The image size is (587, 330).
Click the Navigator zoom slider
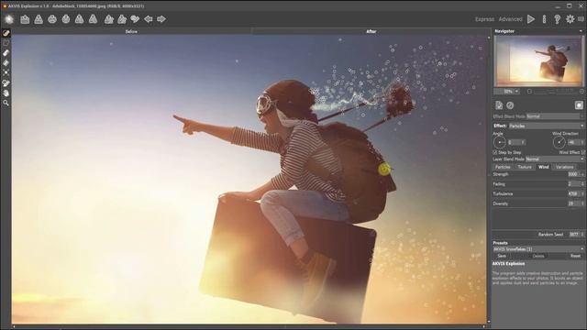pos(556,92)
